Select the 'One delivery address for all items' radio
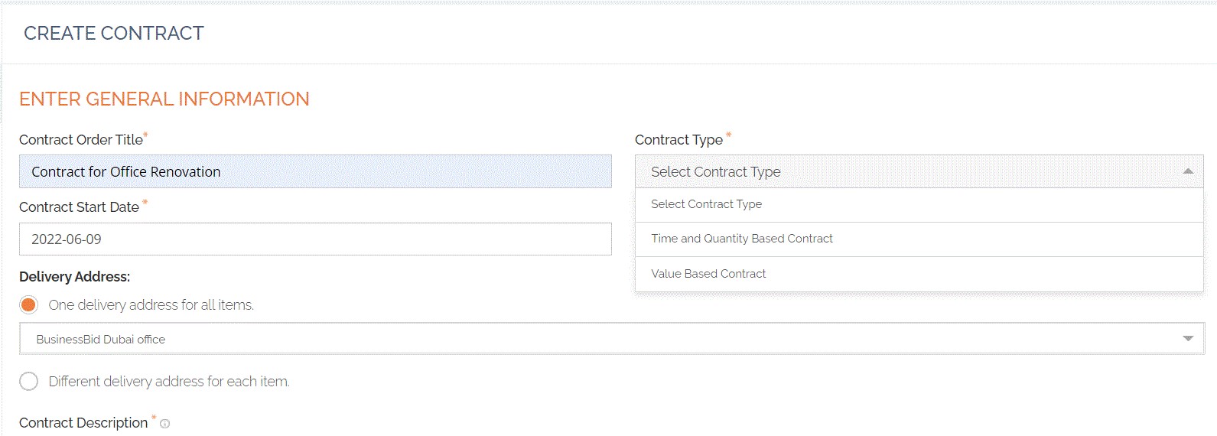 pos(28,305)
